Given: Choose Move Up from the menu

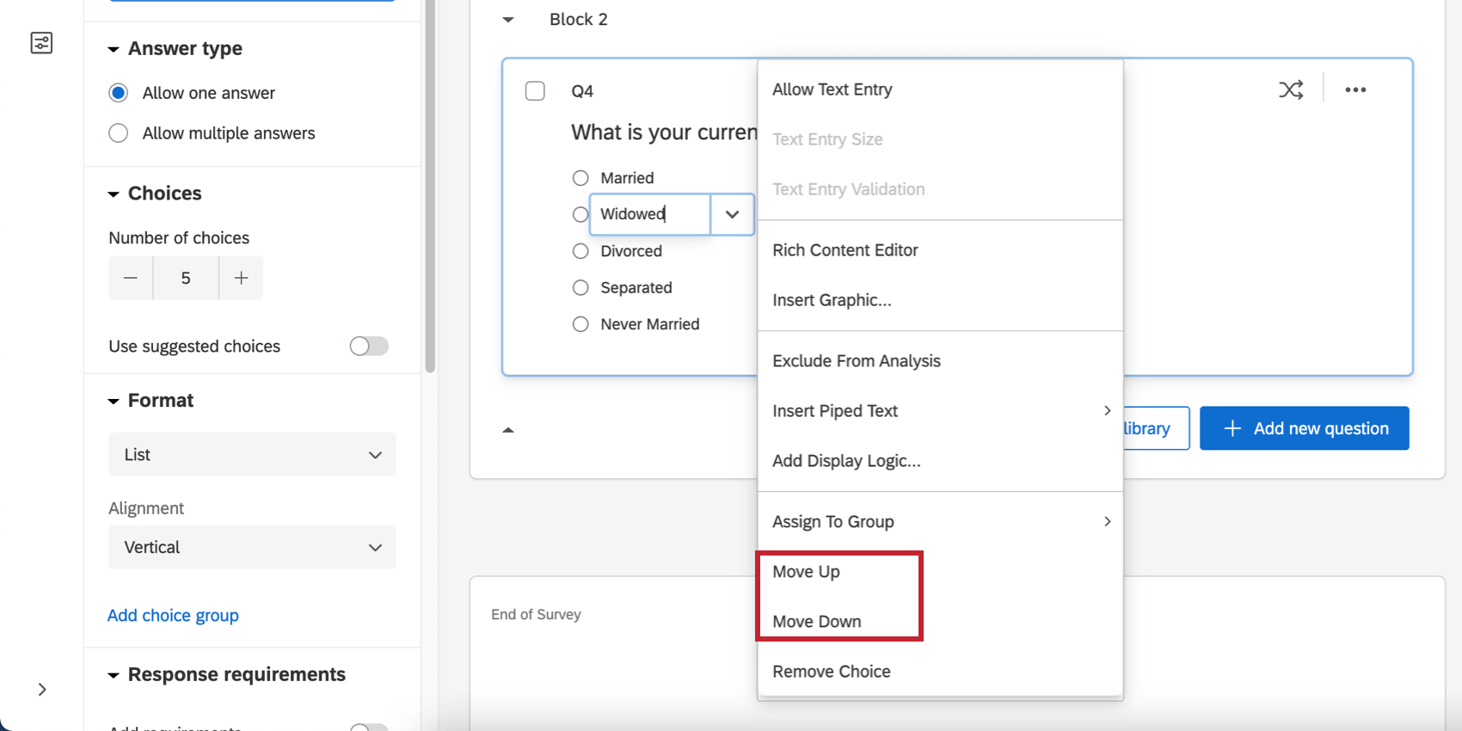Looking at the screenshot, I should pos(806,572).
